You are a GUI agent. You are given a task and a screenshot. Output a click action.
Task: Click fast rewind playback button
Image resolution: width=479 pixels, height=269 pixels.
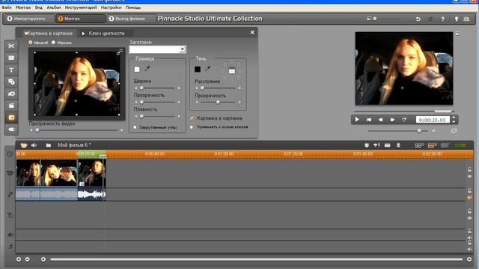pyautogui.click(x=381, y=120)
